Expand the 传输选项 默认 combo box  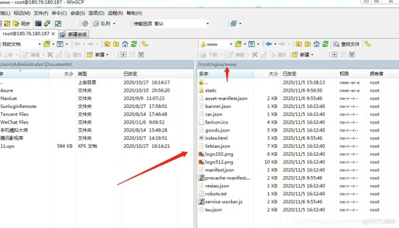[x=207, y=24]
